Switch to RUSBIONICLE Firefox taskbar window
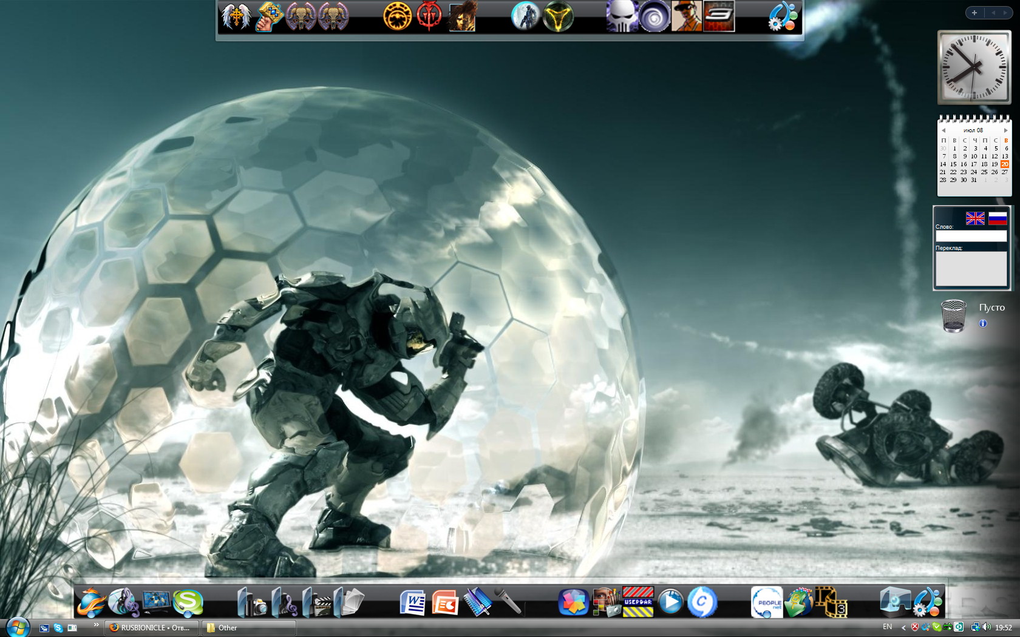Image resolution: width=1020 pixels, height=637 pixels. pos(152,628)
